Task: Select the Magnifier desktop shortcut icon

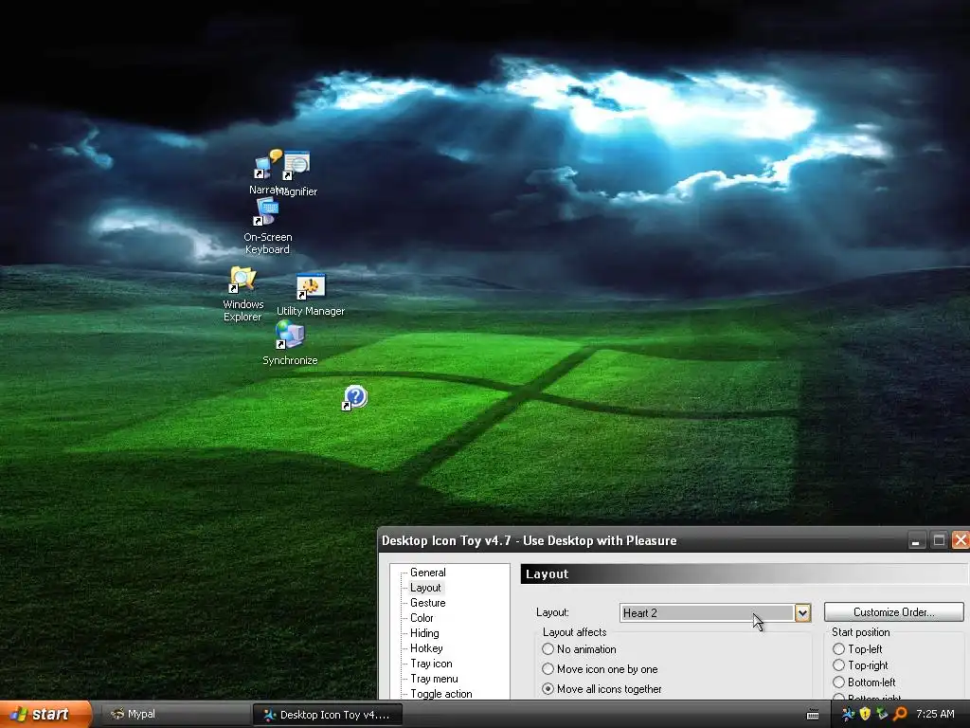Action: click(x=296, y=165)
